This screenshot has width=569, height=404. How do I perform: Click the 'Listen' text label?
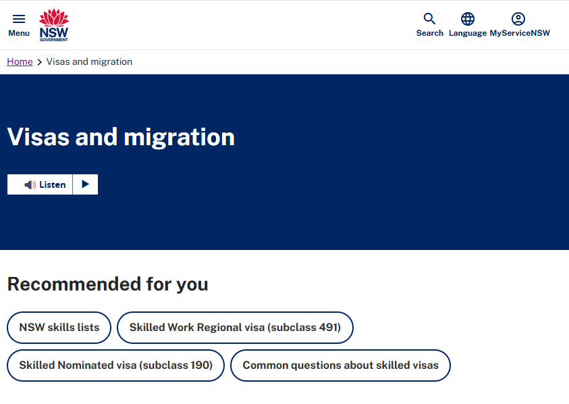coord(53,184)
